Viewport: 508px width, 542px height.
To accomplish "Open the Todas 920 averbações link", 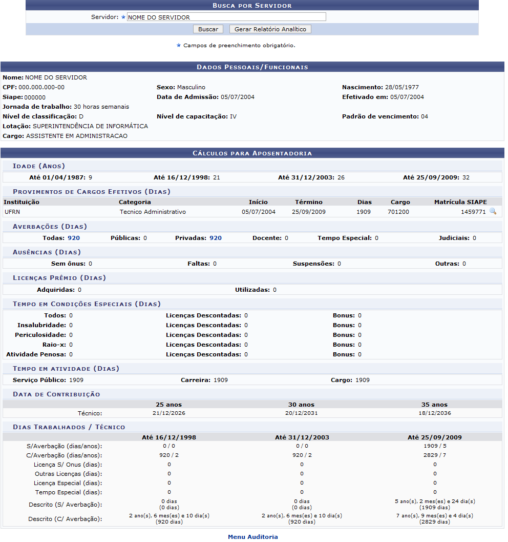I will pyautogui.click(x=74, y=238).
